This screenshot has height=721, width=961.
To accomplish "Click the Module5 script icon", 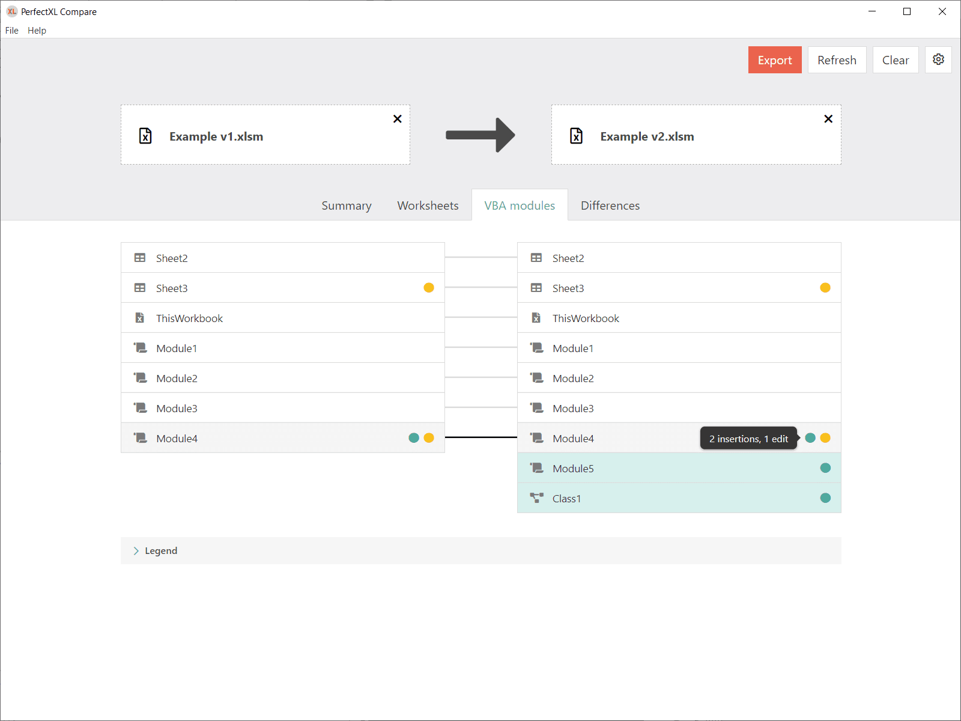I will [536, 468].
